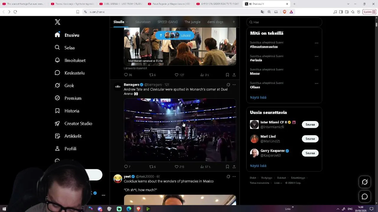Reply to the post with 36 comments
Viewport: 378px width, 212px height.
pyautogui.click(x=128, y=75)
